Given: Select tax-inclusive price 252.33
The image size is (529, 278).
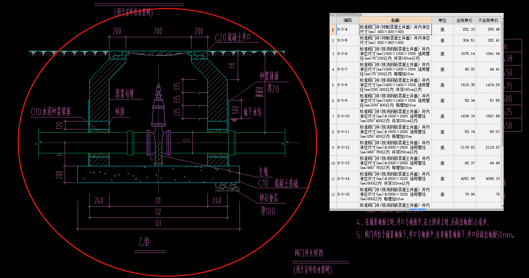Looking at the screenshot, I should coord(464,30).
